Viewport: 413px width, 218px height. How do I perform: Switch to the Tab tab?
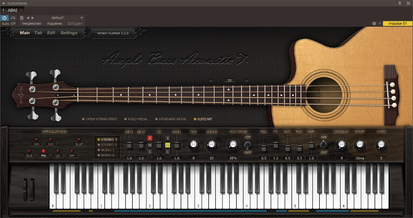[x=38, y=33]
